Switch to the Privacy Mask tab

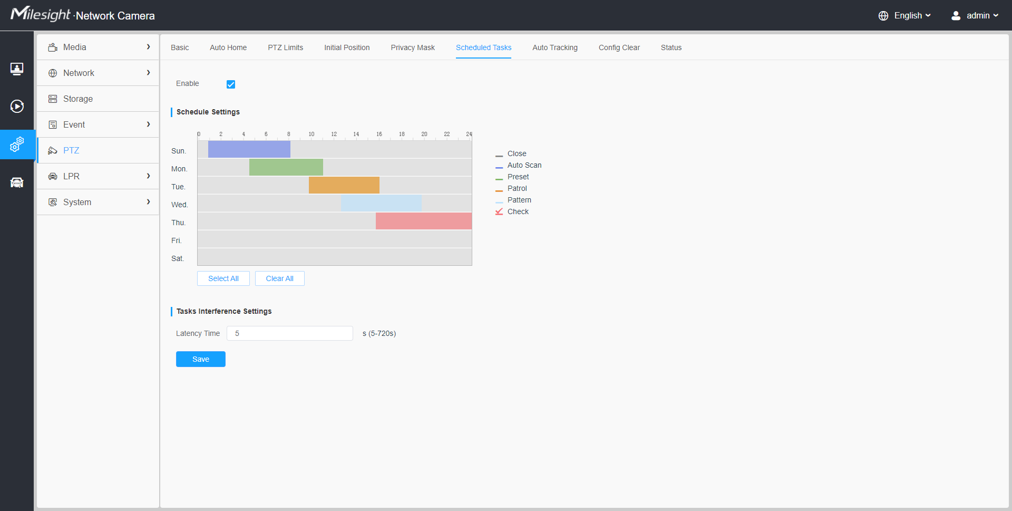click(412, 47)
